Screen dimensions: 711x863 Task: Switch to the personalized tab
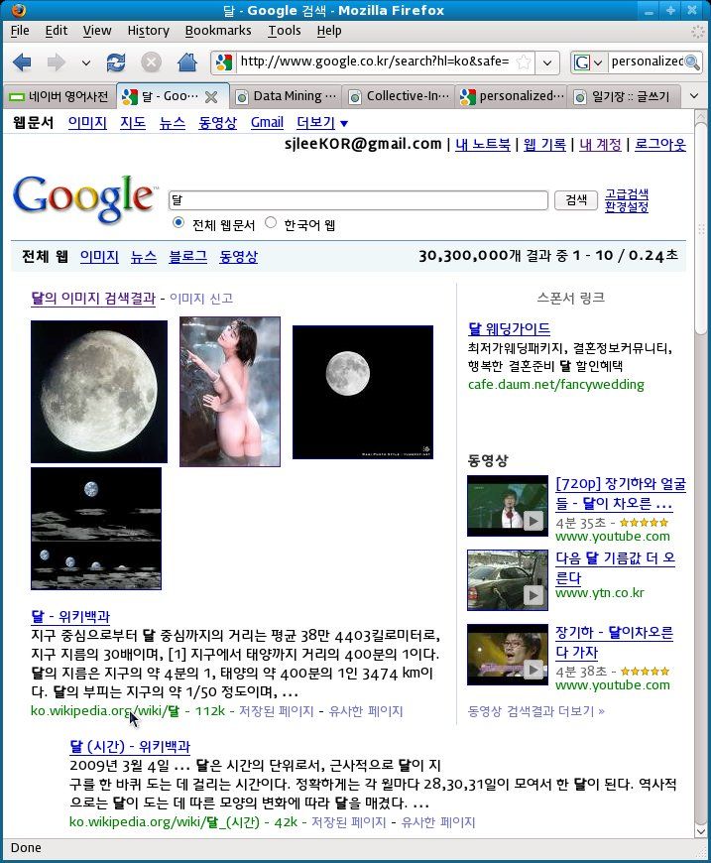[x=513, y=97]
